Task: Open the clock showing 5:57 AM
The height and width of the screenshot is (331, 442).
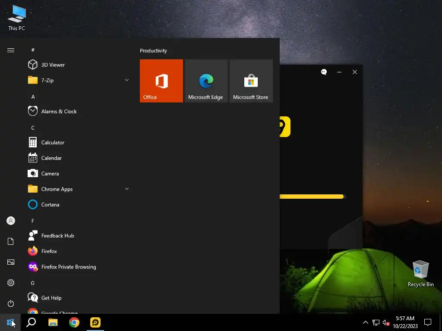Action: click(405, 322)
